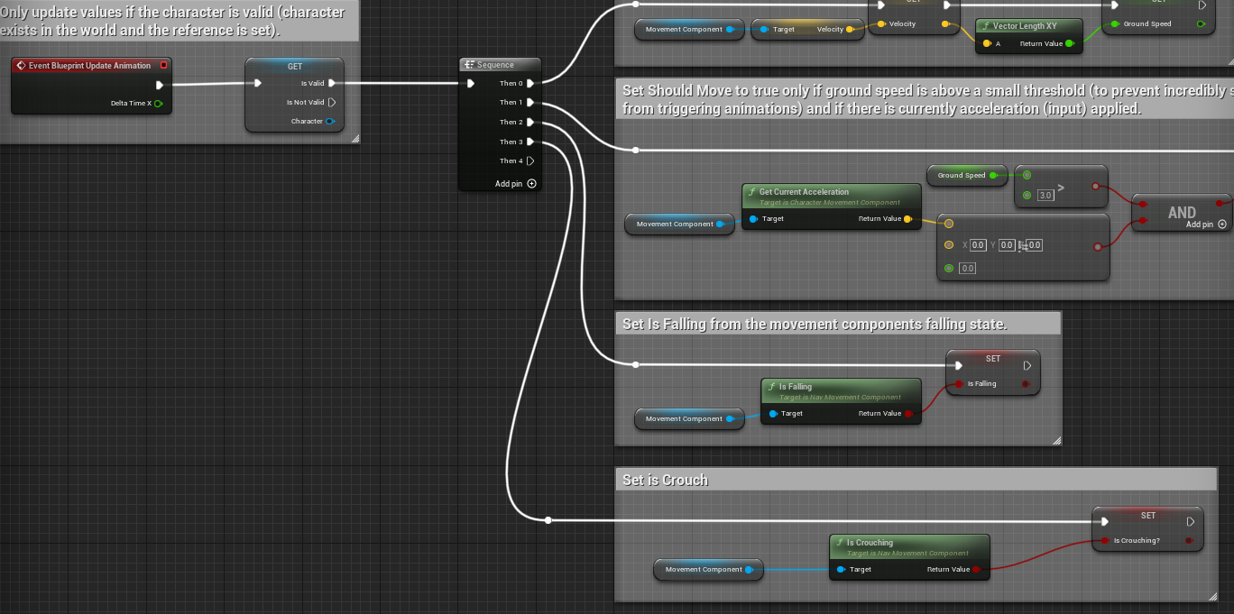Click the Sequence node icon
Image resolution: width=1234 pixels, height=614 pixels.
468,64
